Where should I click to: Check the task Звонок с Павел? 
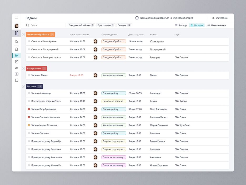29,75
